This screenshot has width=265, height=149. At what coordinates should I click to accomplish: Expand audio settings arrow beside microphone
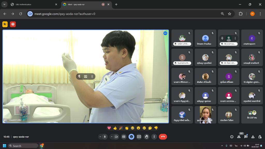point(100,137)
